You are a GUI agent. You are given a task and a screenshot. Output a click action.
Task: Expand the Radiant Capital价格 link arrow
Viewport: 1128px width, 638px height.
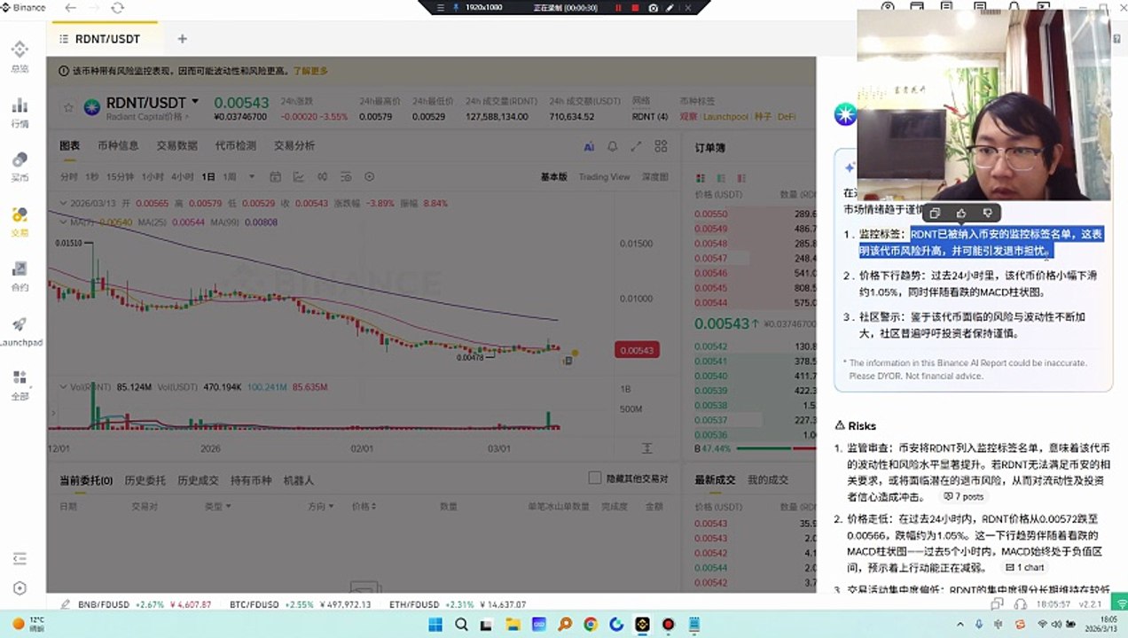tap(188, 116)
